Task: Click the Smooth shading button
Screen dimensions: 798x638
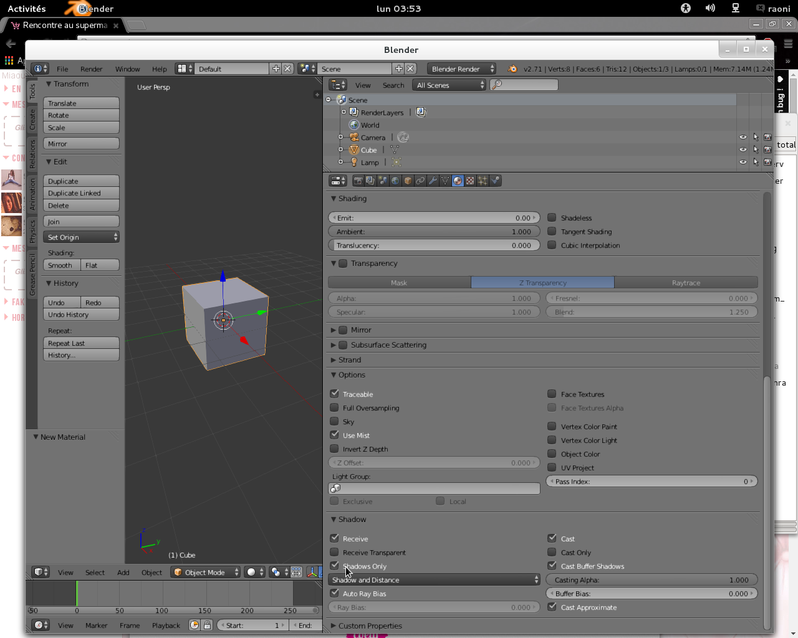Action: pos(62,265)
